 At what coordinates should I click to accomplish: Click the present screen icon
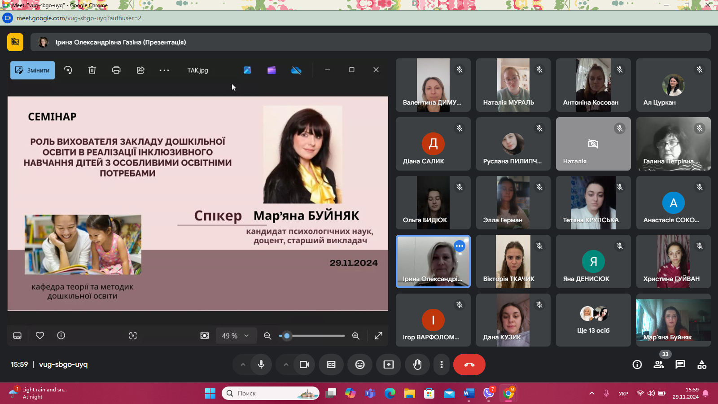tap(389, 364)
